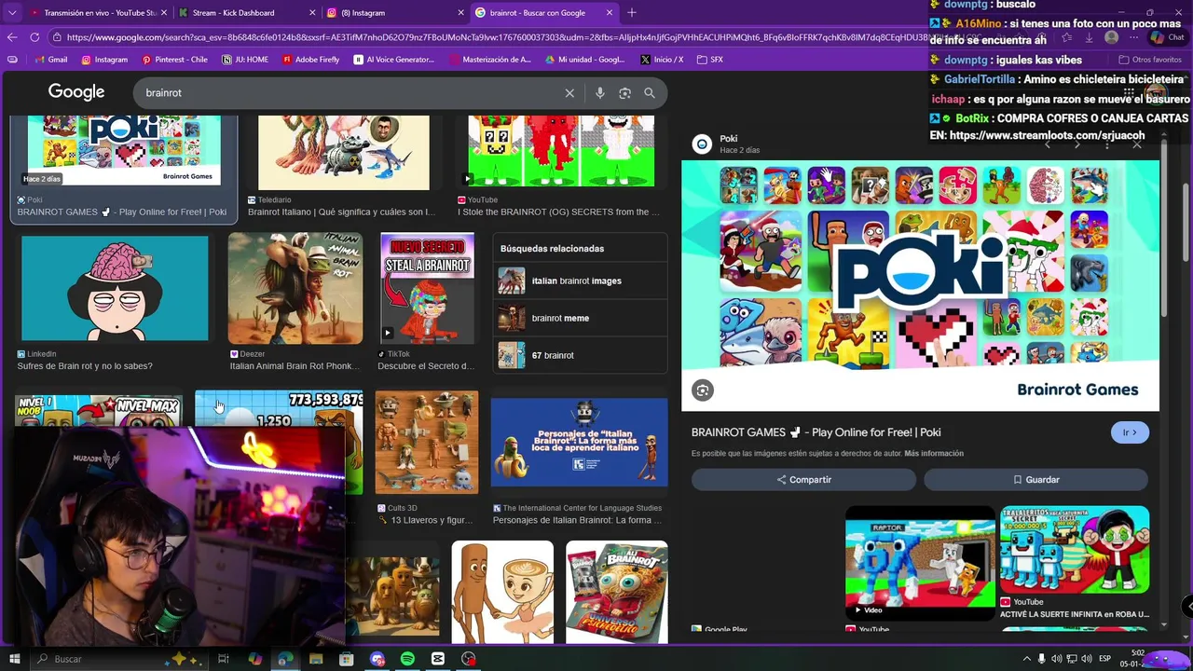Open the LinkedIn brain rot cartoon thumbnail
The width and height of the screenshot is (1193, 671).
click(x=115, y=288)
